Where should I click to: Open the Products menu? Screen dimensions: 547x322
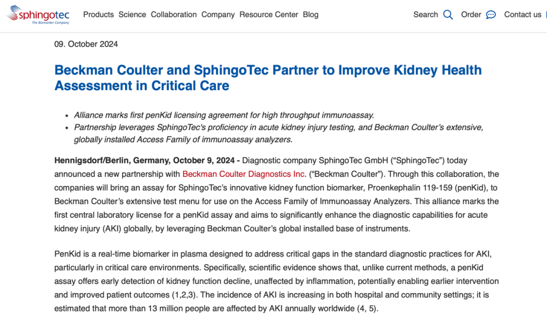pos(98,15)
